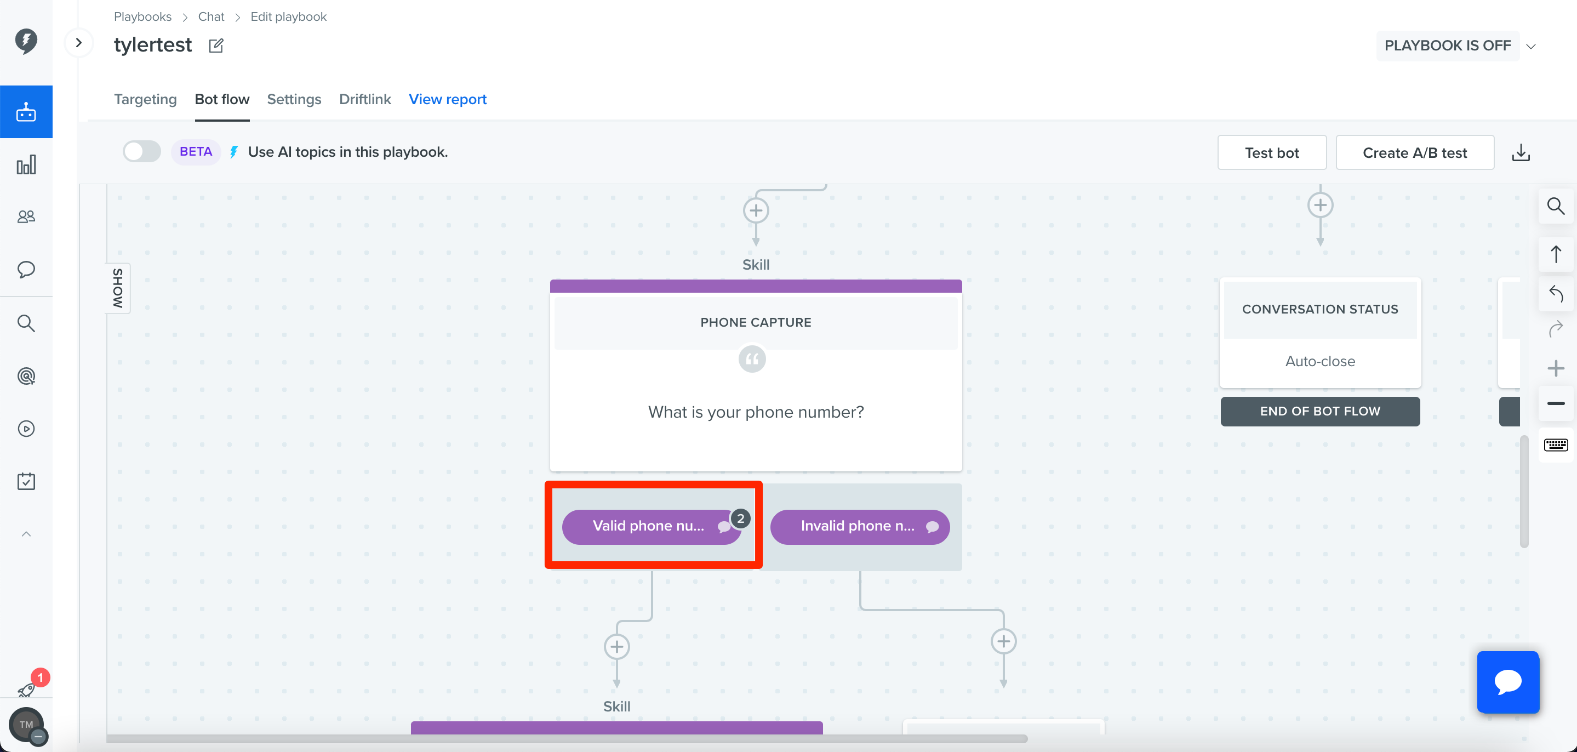Click the download bot flow icon
The image size is (1577, 752).
(1521, 152)
